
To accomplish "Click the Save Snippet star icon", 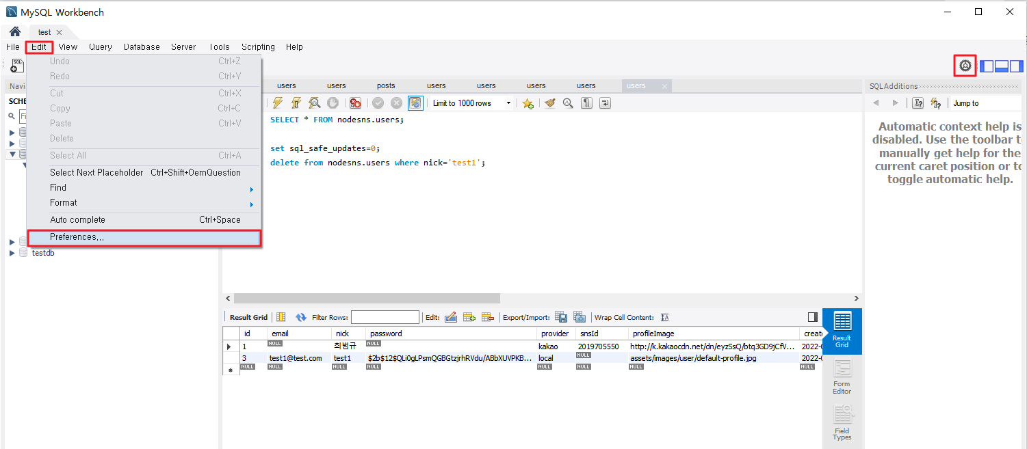I will [526, 103].
